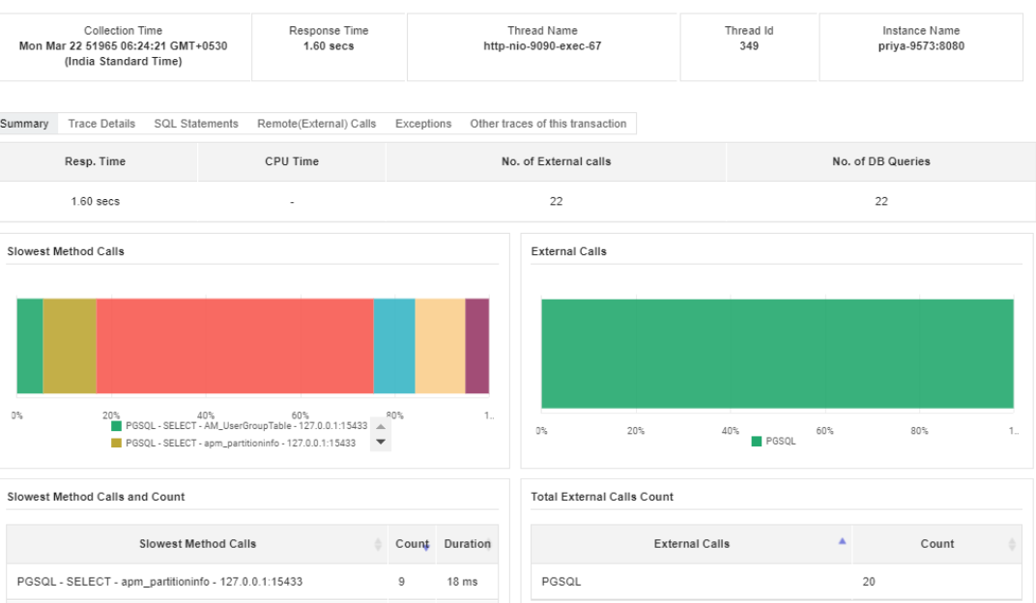
Task: Click Resp. Time summary value 1.60 secs
Action: coord(95,201)
